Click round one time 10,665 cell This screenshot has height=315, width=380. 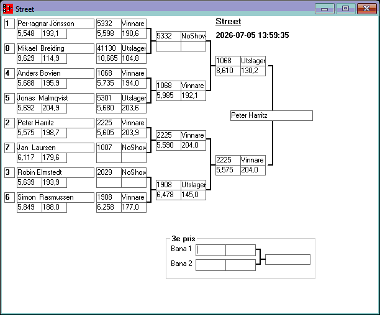point(109,58)
